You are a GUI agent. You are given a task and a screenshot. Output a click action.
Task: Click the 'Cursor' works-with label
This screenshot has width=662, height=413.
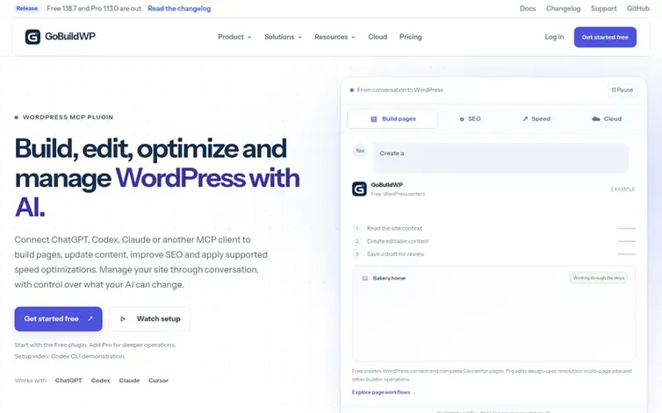[x=158, y=381]
